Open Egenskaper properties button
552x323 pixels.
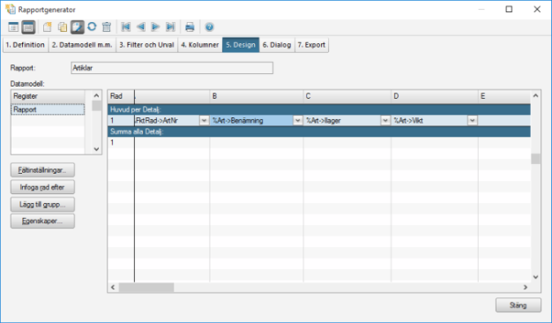click(42, 222)
